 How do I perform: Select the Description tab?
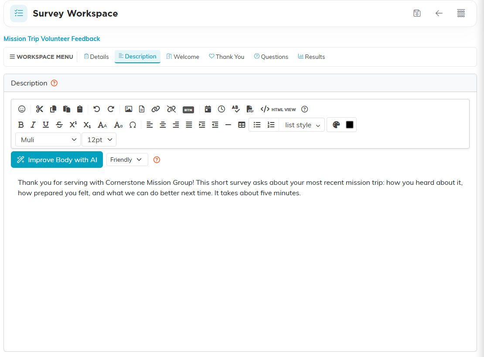(x=137, y=57)
